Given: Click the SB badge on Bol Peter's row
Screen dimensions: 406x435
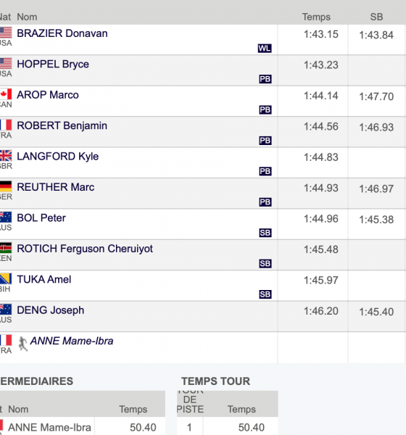Looking at the screenshot, I should pyautogui.click(x=265, y=233).
